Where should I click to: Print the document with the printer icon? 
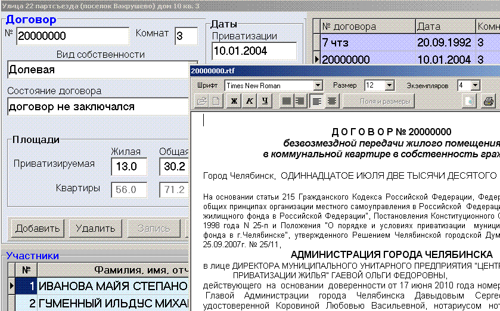pyautogui.click(x=489, y=101)
